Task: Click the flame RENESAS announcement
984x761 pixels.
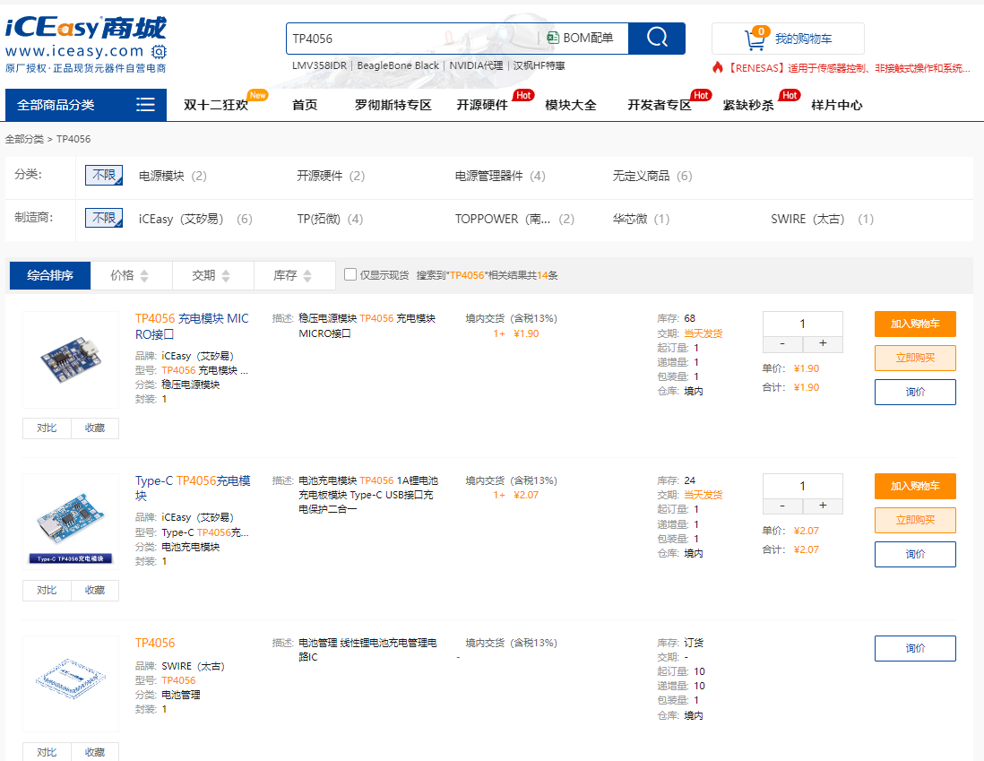Action: [841, 68]
